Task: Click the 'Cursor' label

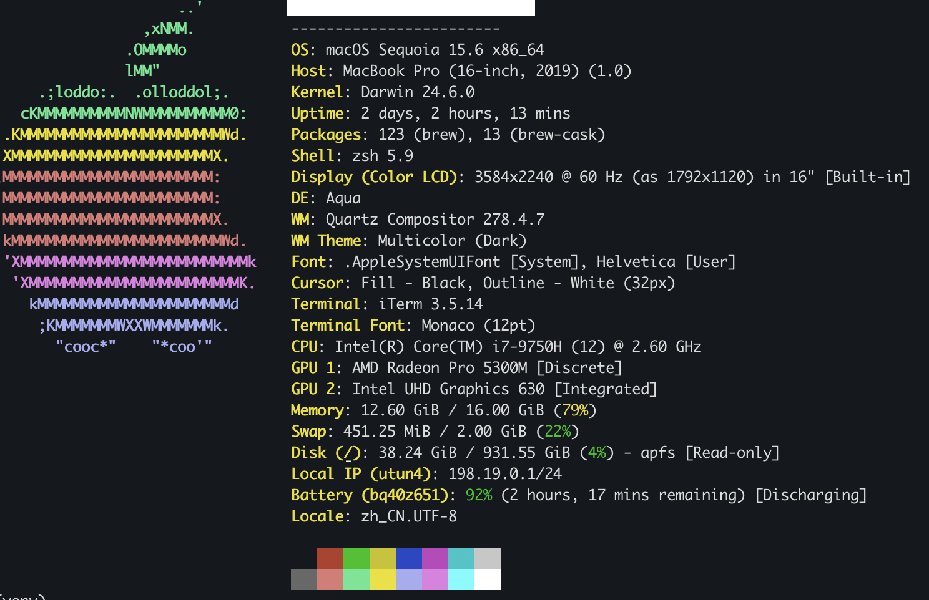Action: pyautogui.click(x=317, y=283)
